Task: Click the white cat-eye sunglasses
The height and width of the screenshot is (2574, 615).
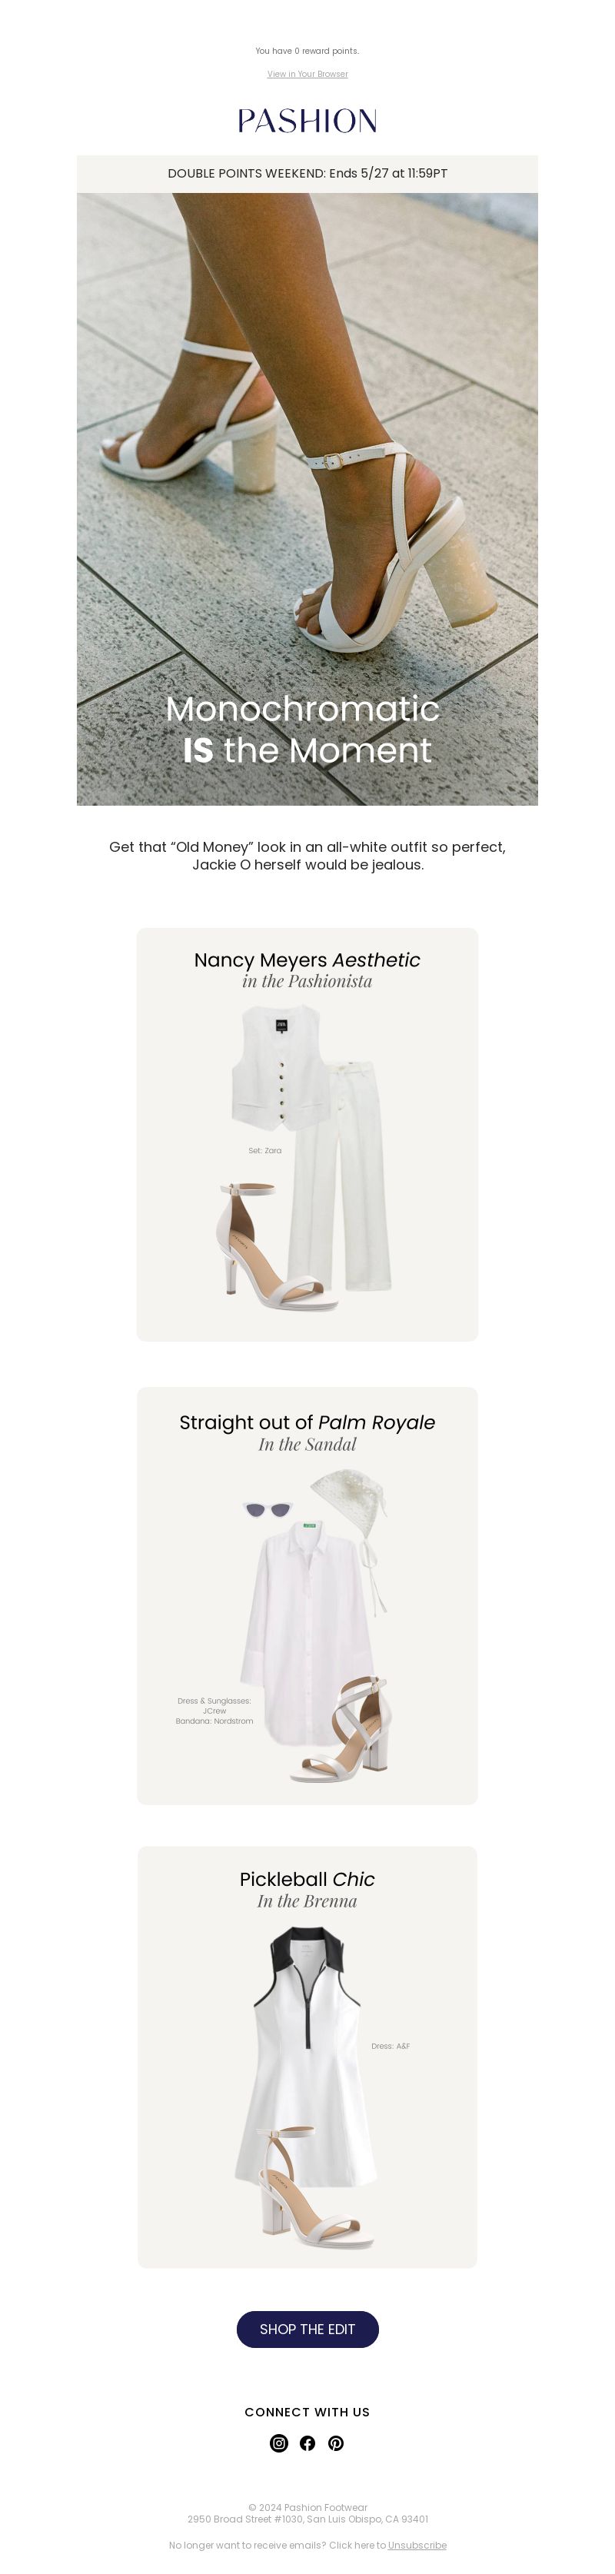Action: 268,1509
